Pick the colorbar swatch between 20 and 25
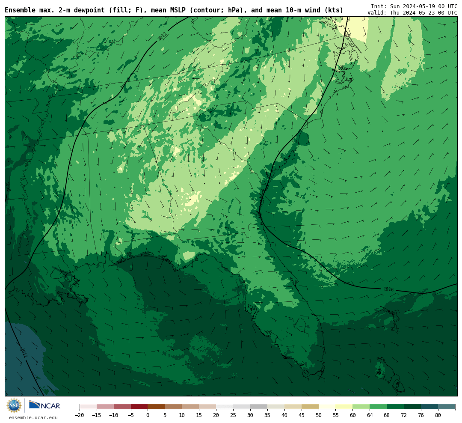Viewport: 462px width, 423px height. click(x=225, y=407)
